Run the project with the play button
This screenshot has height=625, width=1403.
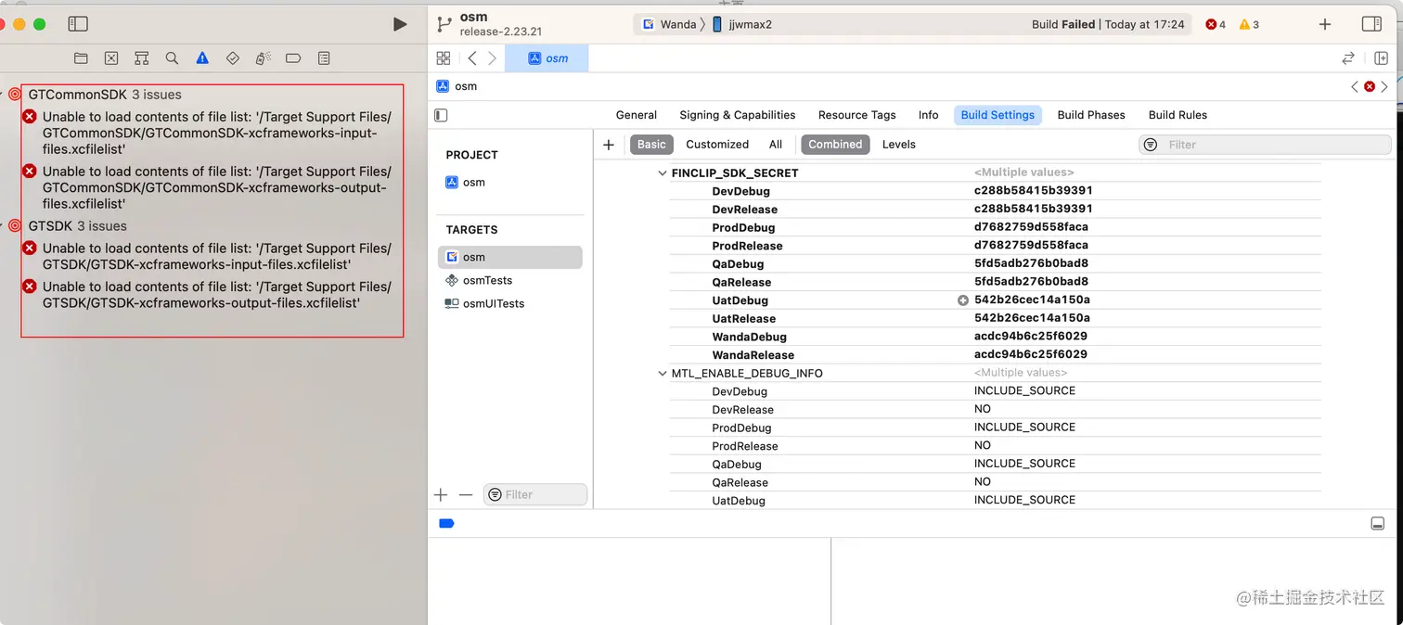[400, 24]
